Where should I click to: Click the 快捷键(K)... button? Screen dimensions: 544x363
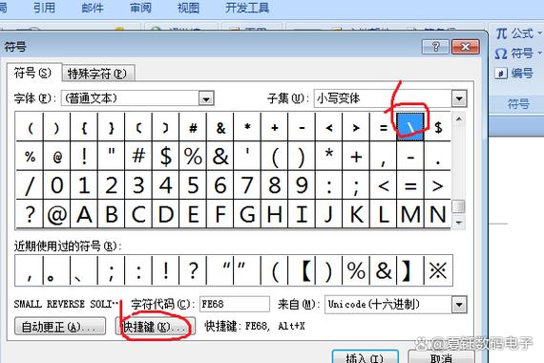155,327
